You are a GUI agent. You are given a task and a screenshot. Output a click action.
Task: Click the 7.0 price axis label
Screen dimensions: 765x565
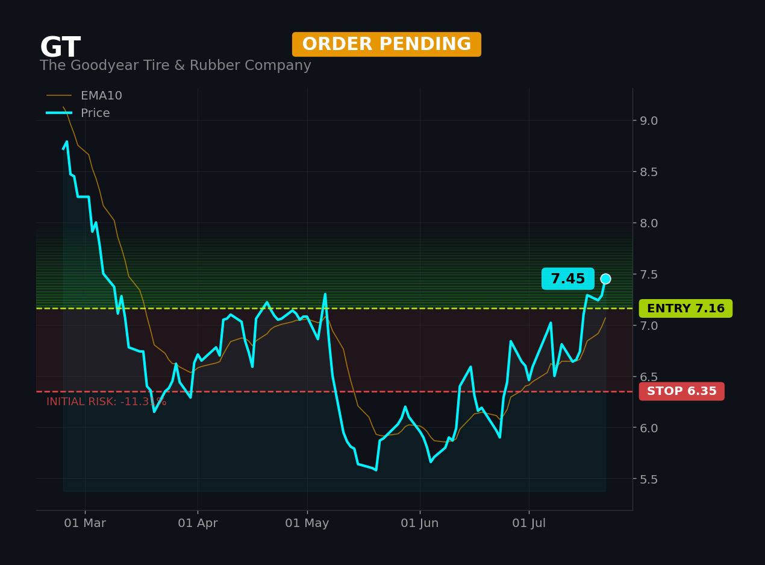pyautogui.click(x=650, y=326)
